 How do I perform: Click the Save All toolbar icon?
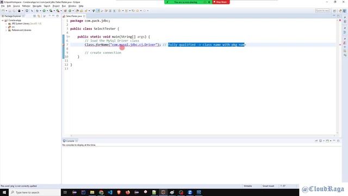point(14,11)
